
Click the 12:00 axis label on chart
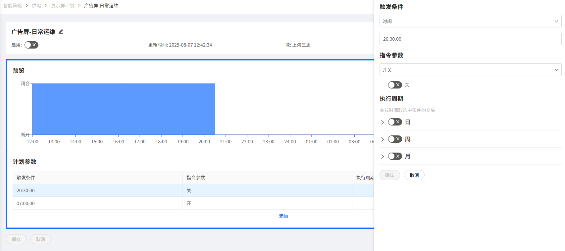pos(32,142)
